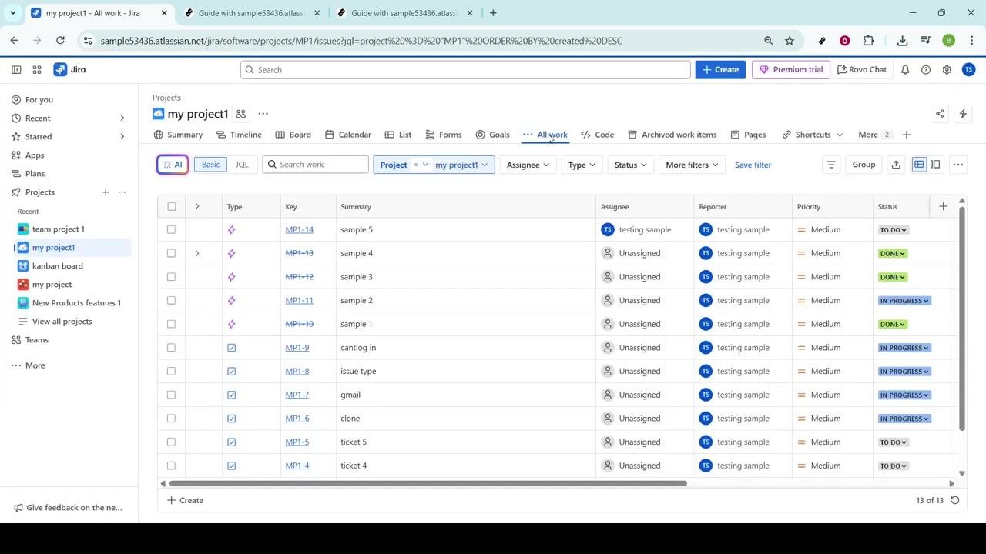Open Rovo Chat
Screen dimensions: 986x554
[862, 69]
